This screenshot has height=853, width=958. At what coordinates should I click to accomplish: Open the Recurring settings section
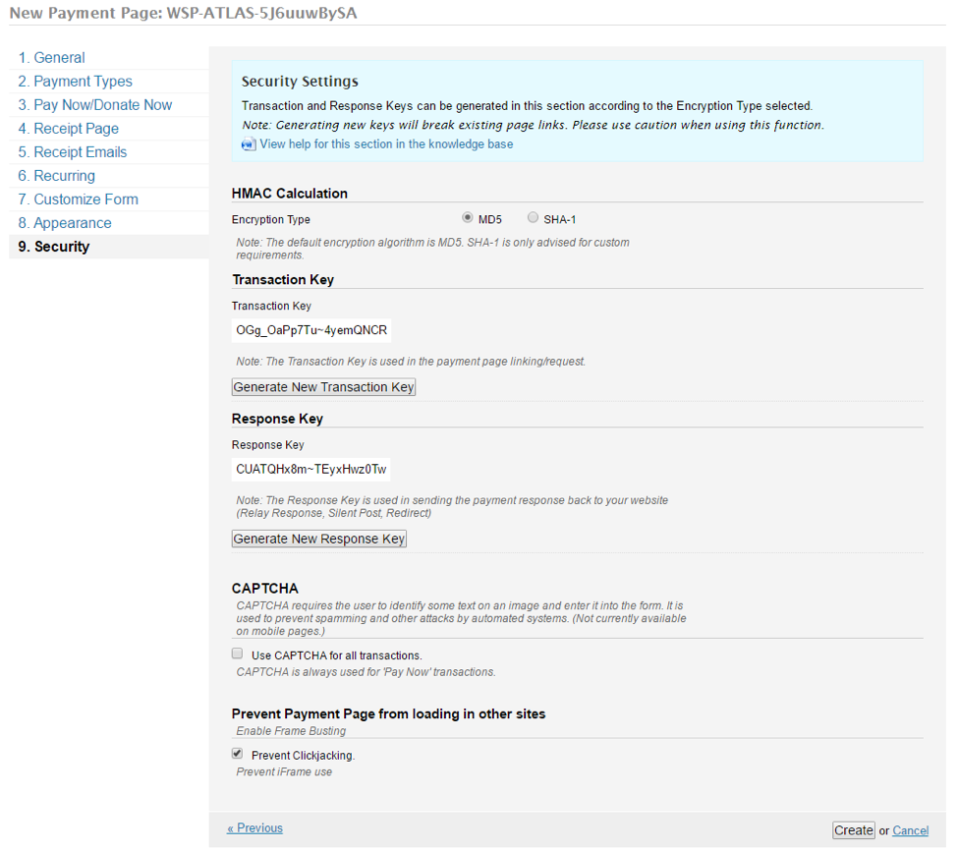pos(57,175)
